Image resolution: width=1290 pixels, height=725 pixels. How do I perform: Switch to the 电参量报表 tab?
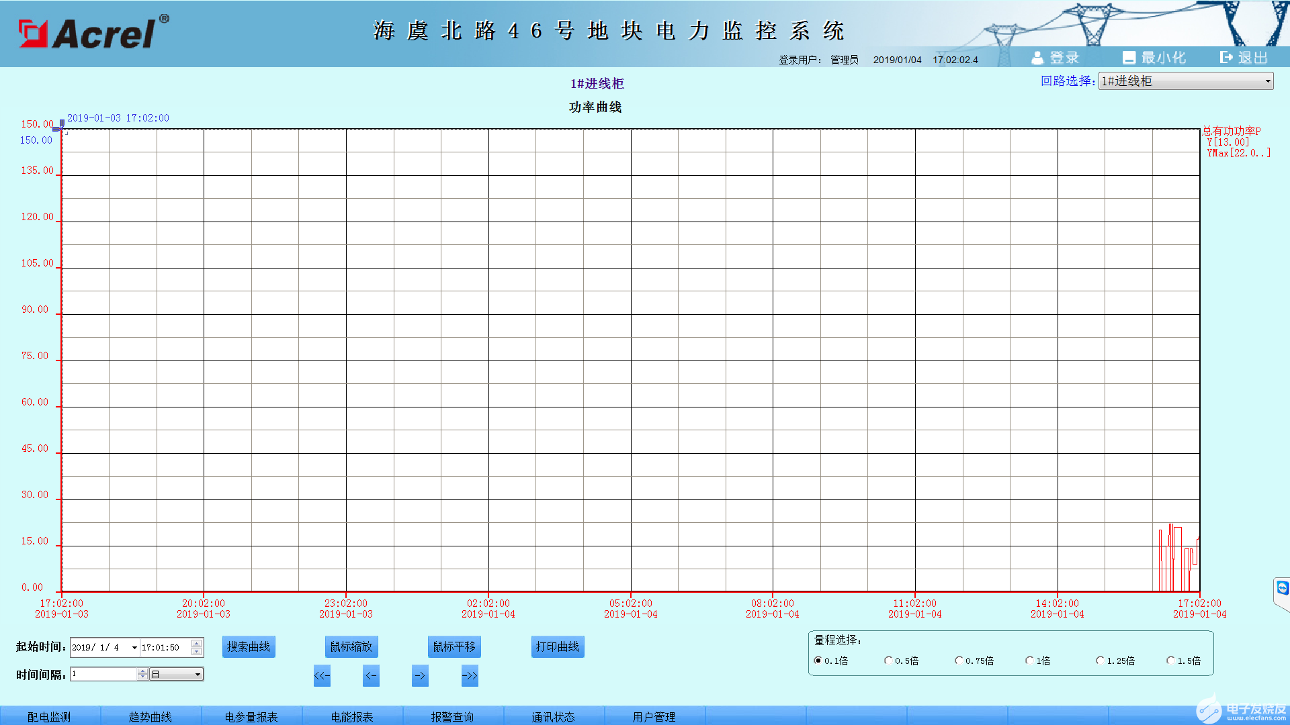(251, 716)
